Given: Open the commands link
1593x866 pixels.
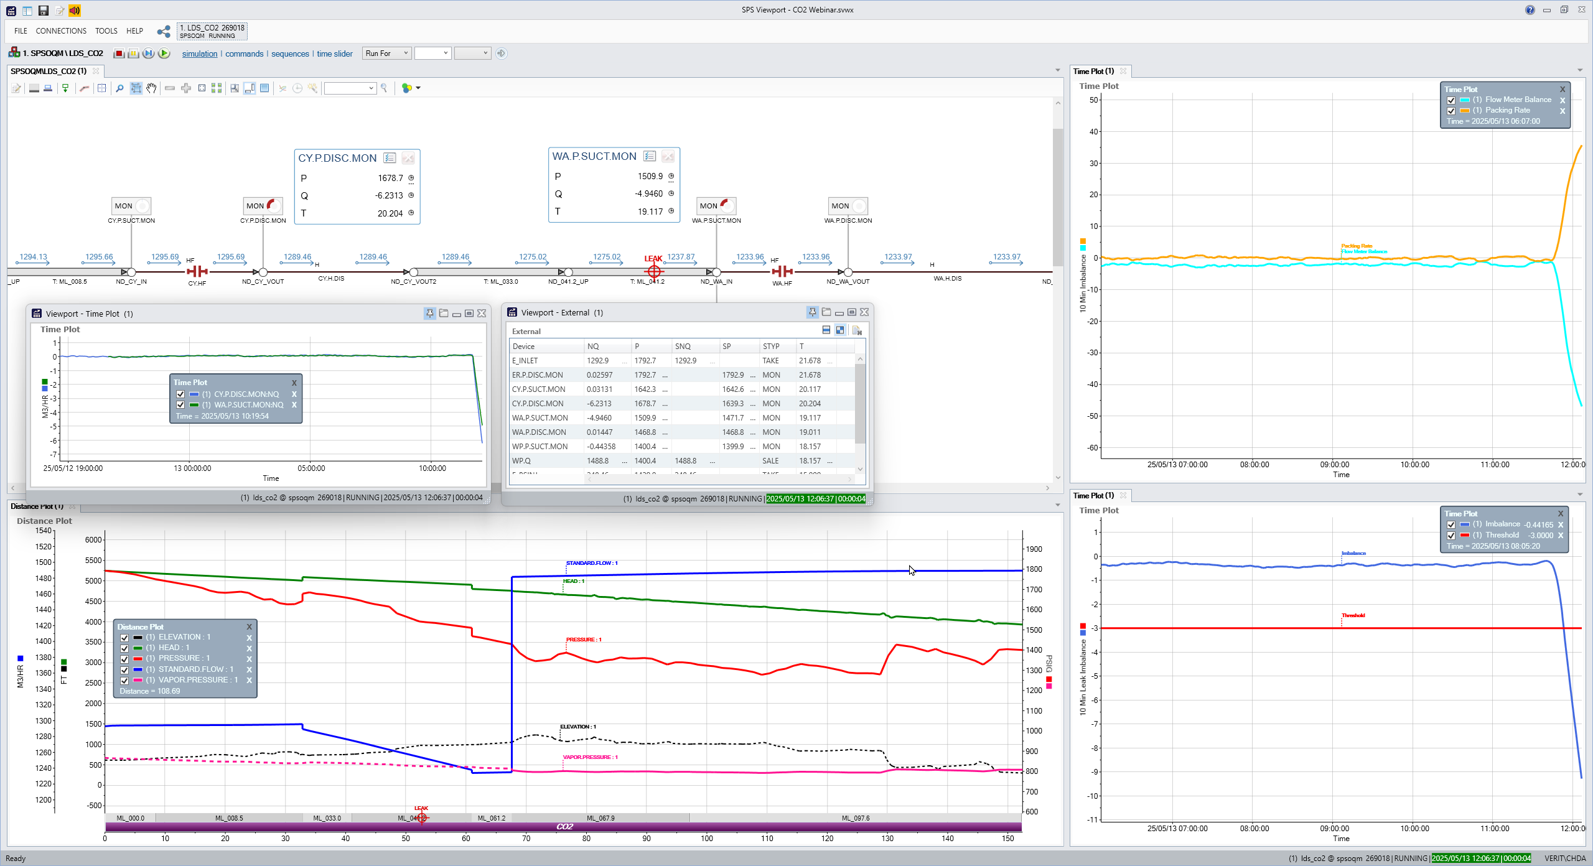Looking at the screenshot, I should click(244, 54).
